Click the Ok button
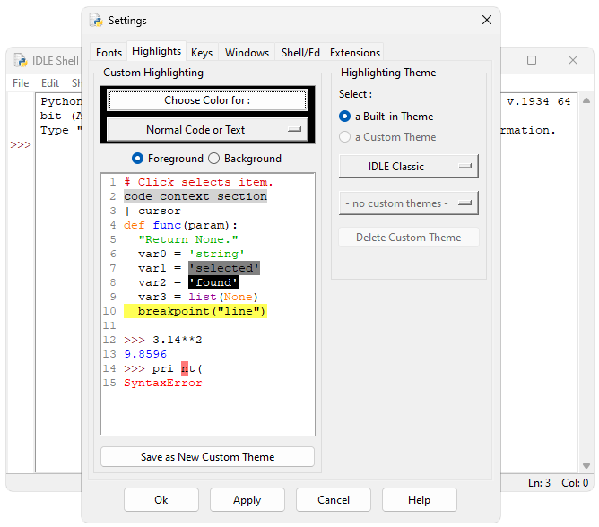The height and width of the screenshot is (527, 599). click(x=161, y=499)
